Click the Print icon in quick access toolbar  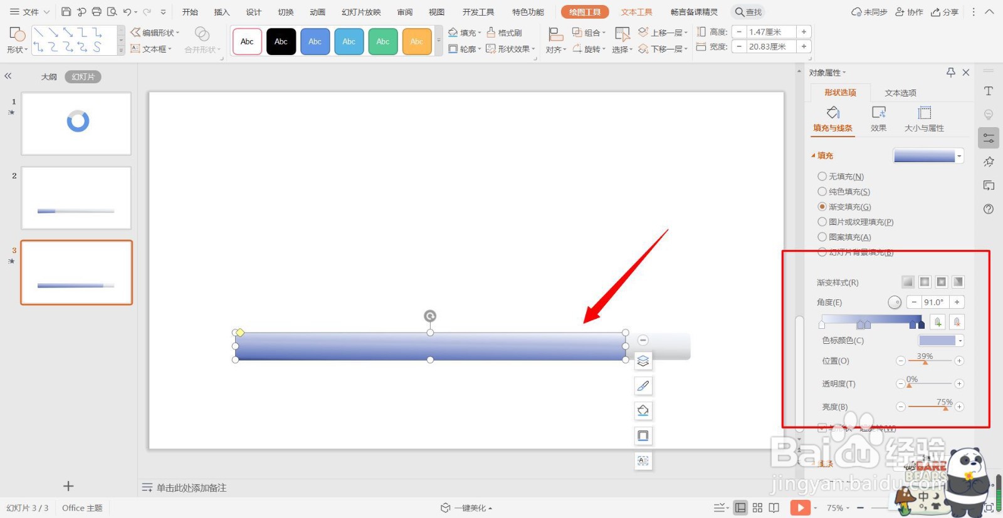tap(97, 12)
